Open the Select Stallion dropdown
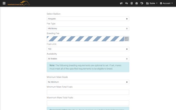Image resolution: width=176 pixels, height=110 pixels. [x=88, y=19]
